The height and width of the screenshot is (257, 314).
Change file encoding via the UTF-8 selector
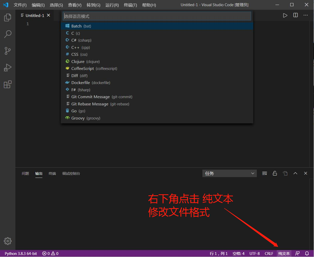coord(254,253)
